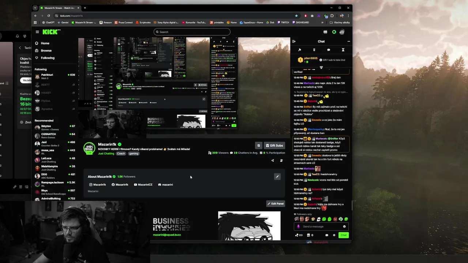Click the green Chat send button
This screenshot has width=468, height=263.
pos(343,235)
